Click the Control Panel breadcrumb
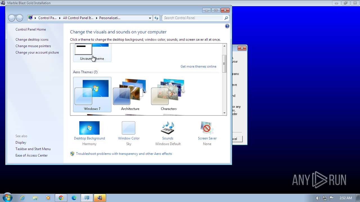Screen dimensions: 360x202 (48, 18)
